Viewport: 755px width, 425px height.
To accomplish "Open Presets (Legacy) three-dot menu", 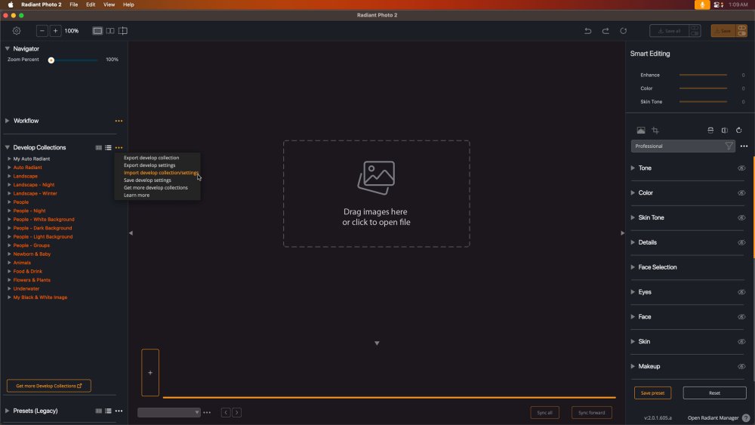I will [119, 411].
